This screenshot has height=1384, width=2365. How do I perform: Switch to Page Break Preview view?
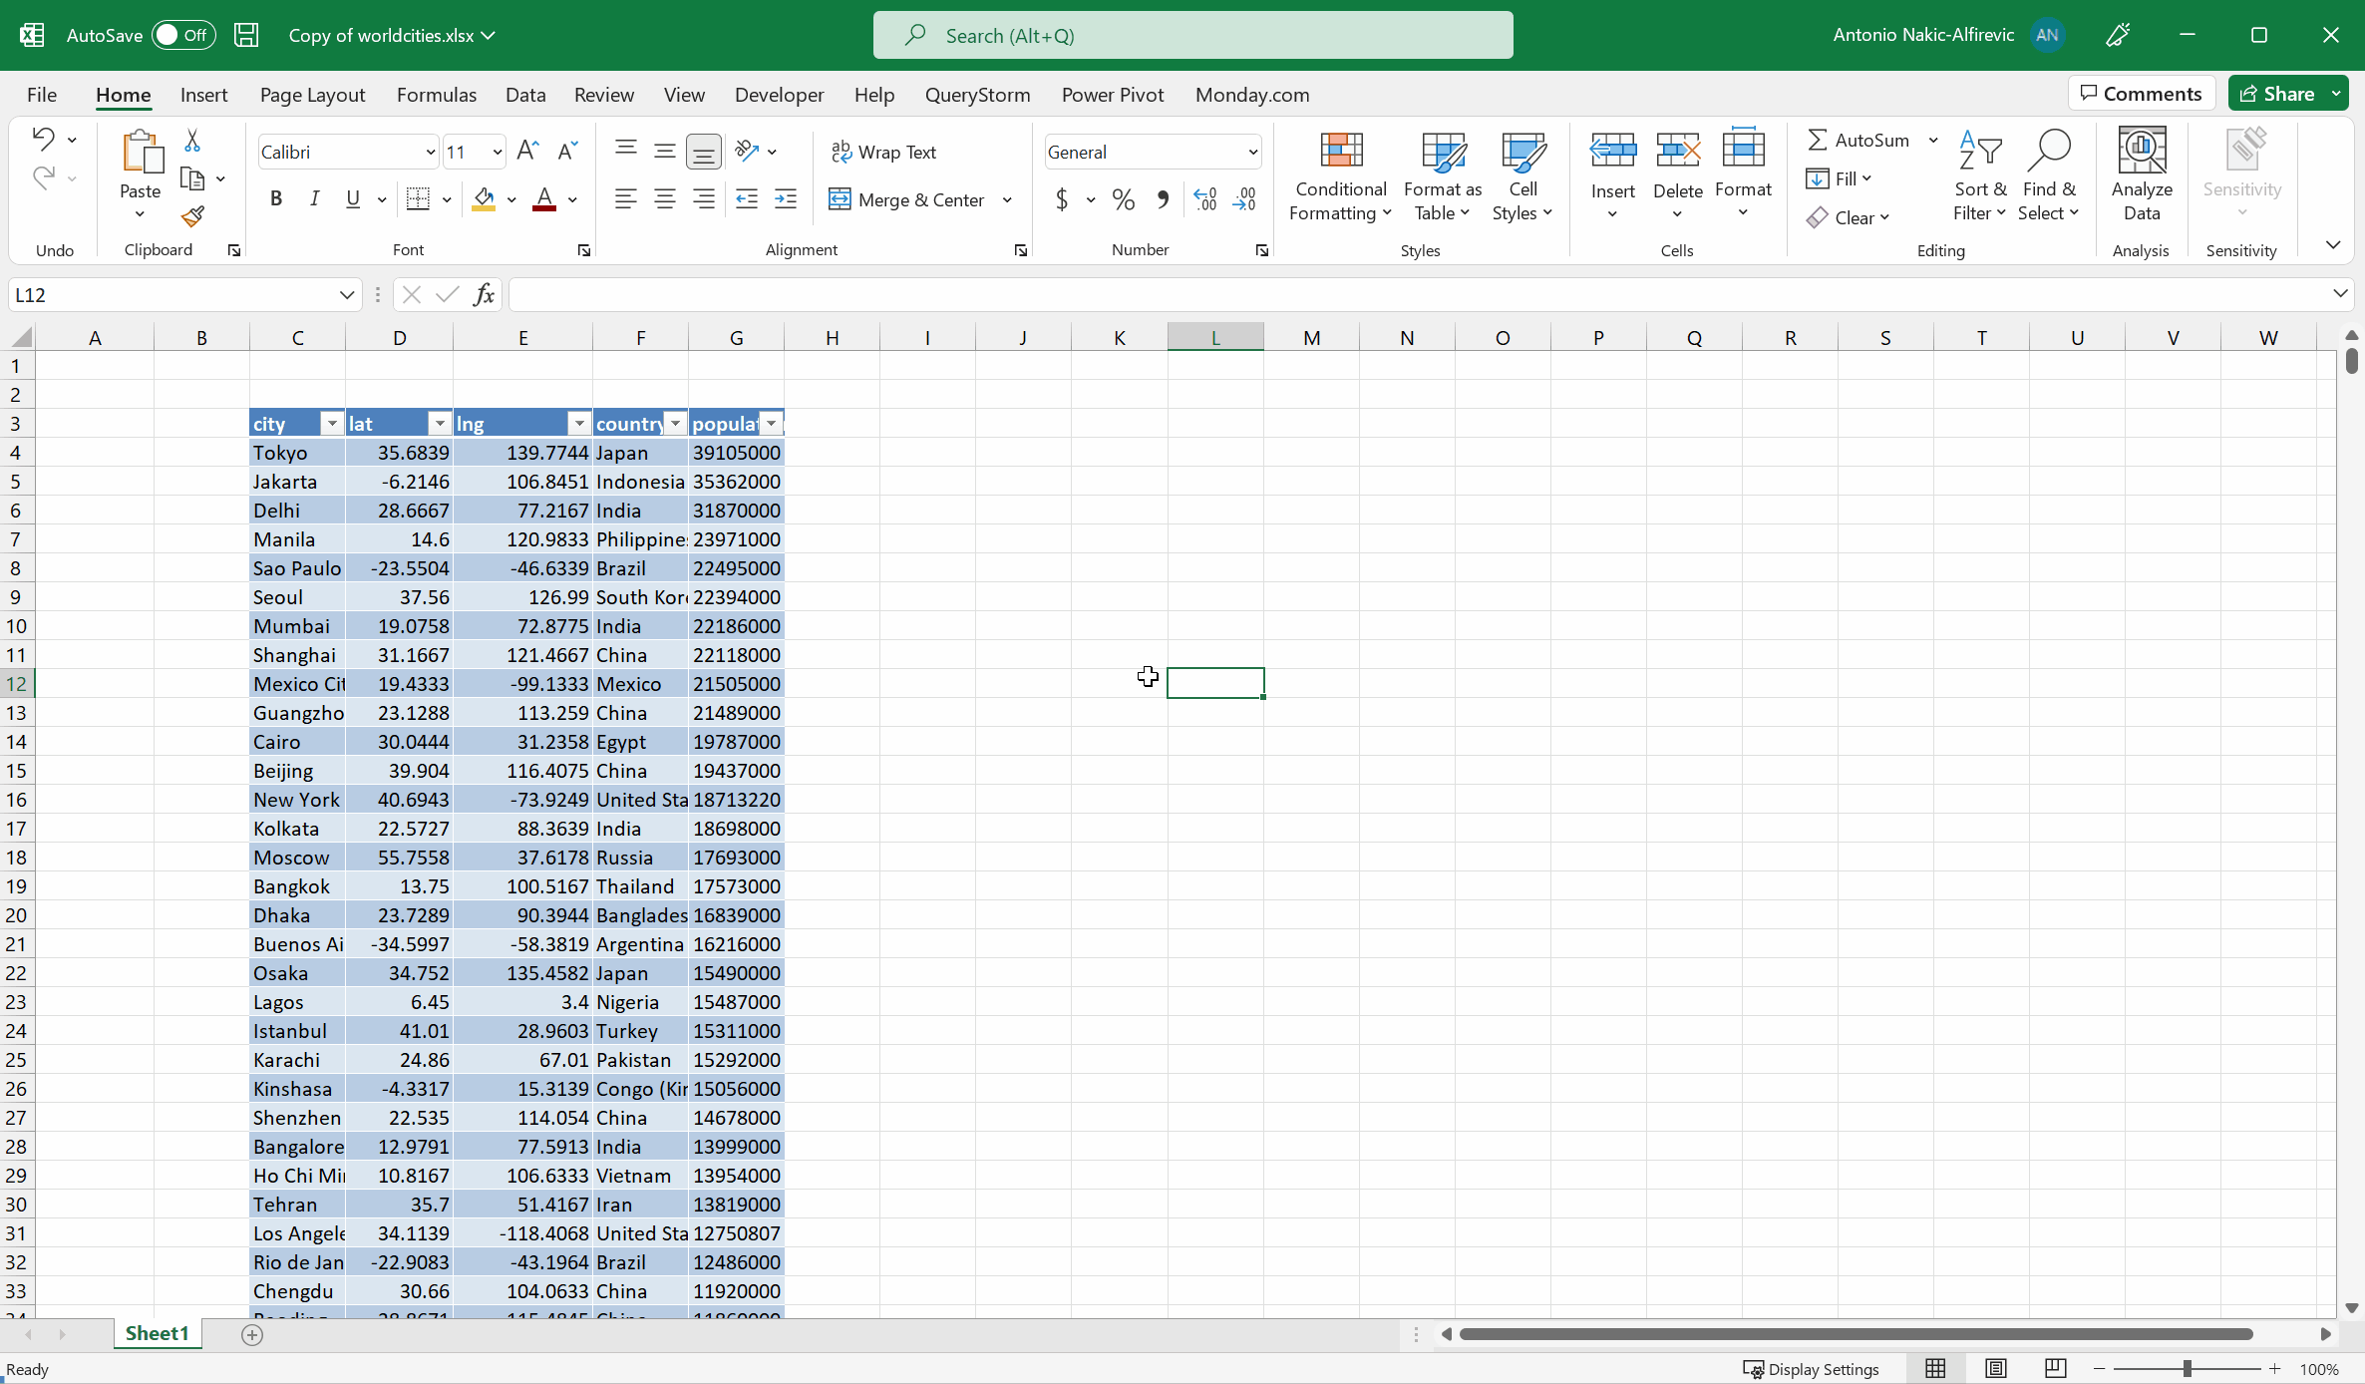[2055, 1369]
